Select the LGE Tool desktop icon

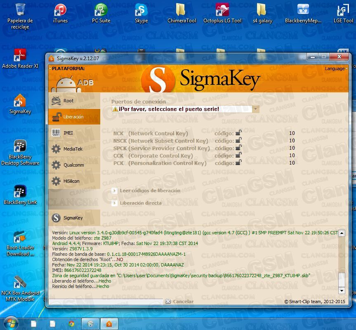(x=343, y=14)
